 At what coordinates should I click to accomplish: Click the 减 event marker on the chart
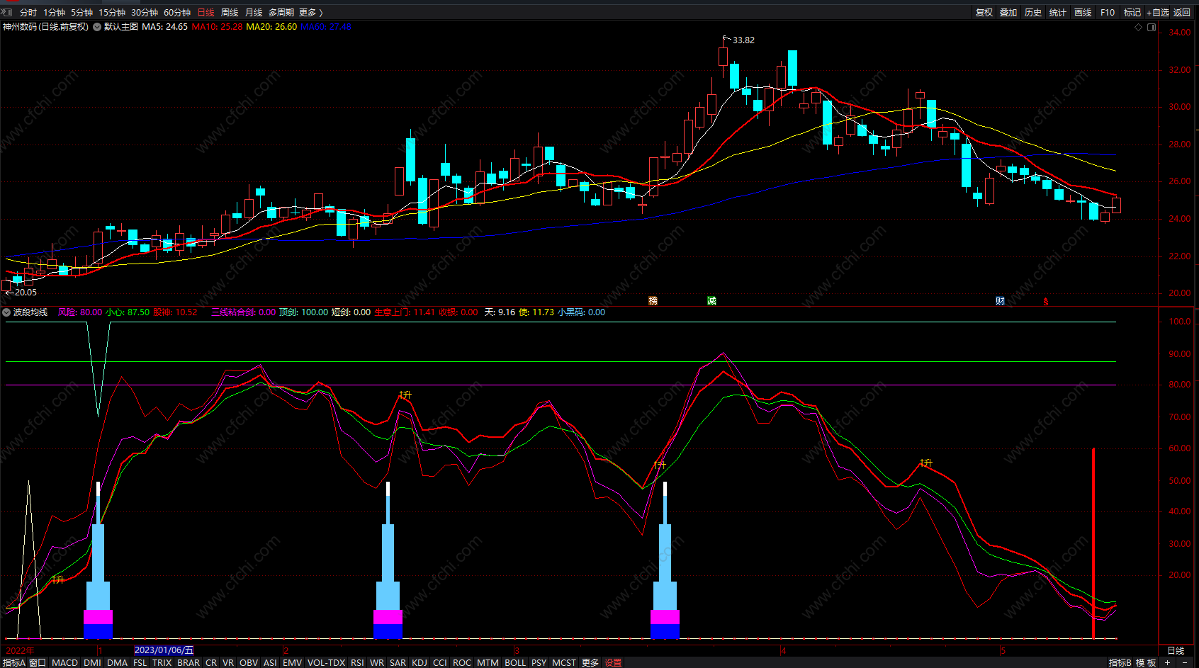pos(711,301)
